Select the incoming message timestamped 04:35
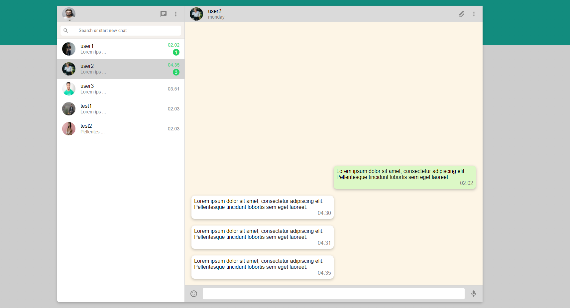 click(x=262, y=267)
